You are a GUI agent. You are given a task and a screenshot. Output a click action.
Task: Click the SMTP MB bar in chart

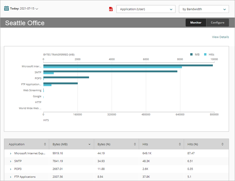110,72
